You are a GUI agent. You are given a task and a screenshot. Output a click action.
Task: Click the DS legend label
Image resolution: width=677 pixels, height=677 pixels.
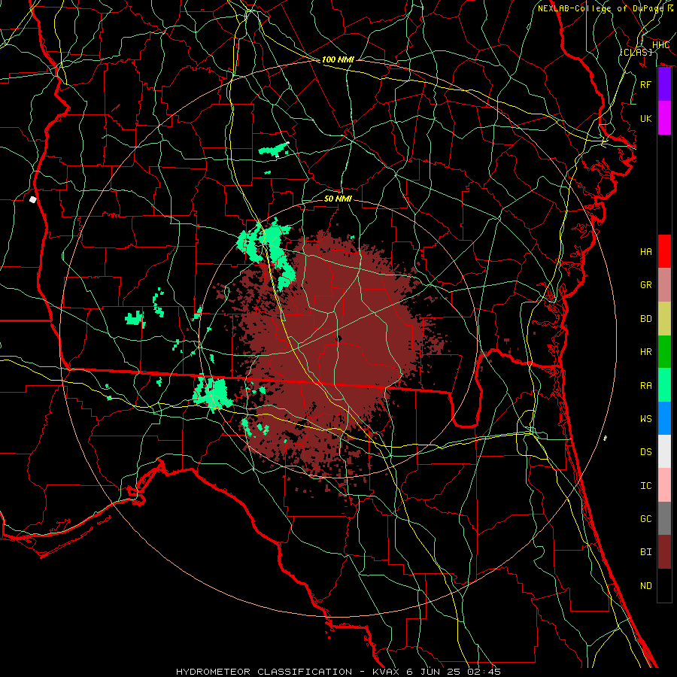click(x=646, y=452)
